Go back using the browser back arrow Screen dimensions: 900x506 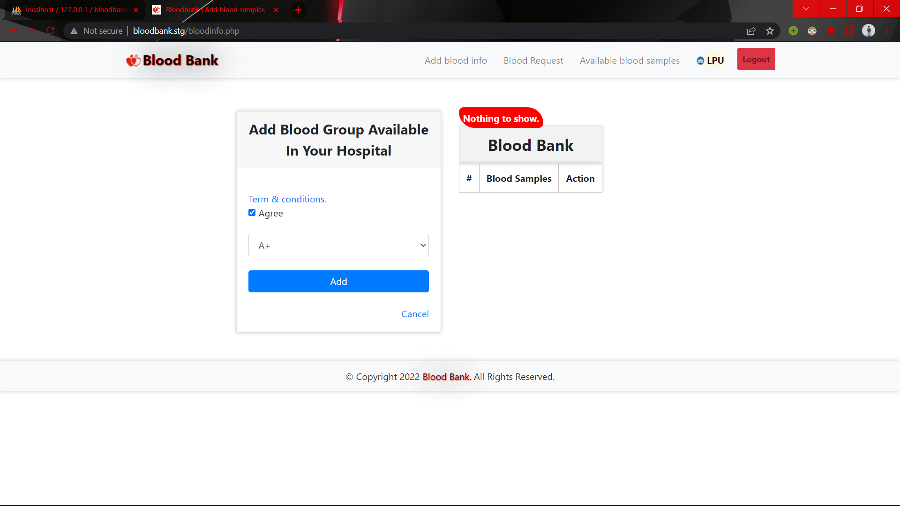[13, 31]
